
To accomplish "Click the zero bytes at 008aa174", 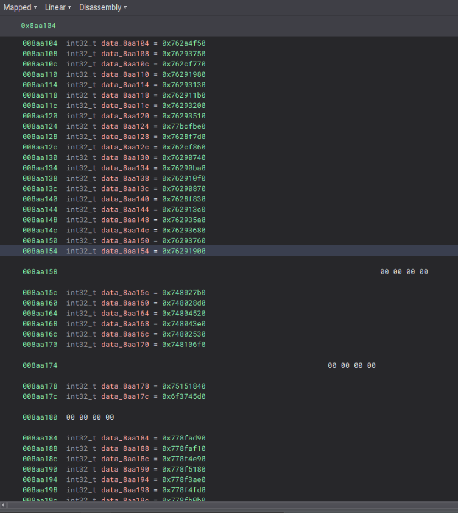I will pyautogui.click(x=351, y=365).
